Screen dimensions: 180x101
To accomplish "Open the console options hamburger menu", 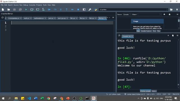I will [177, 36].
